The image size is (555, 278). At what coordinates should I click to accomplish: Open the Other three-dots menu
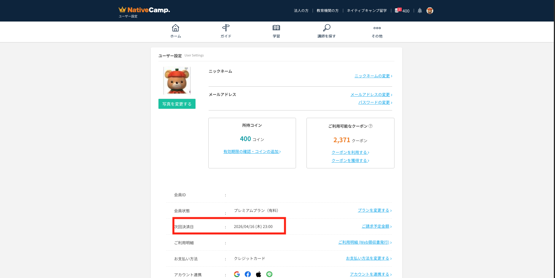coord(377,28)
